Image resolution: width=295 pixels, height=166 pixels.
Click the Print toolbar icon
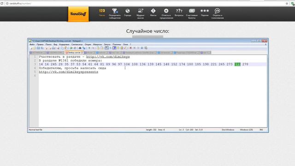click(x=53, y=48)
